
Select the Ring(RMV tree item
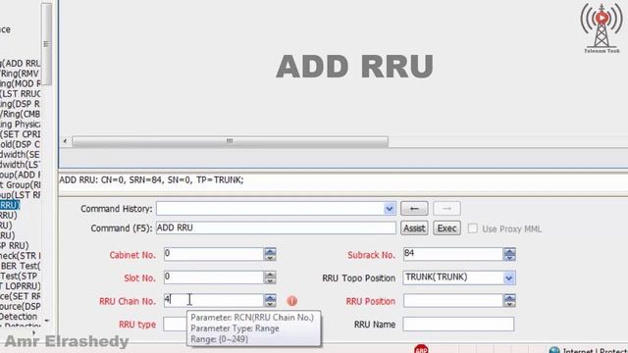click(x=20, y=74)
